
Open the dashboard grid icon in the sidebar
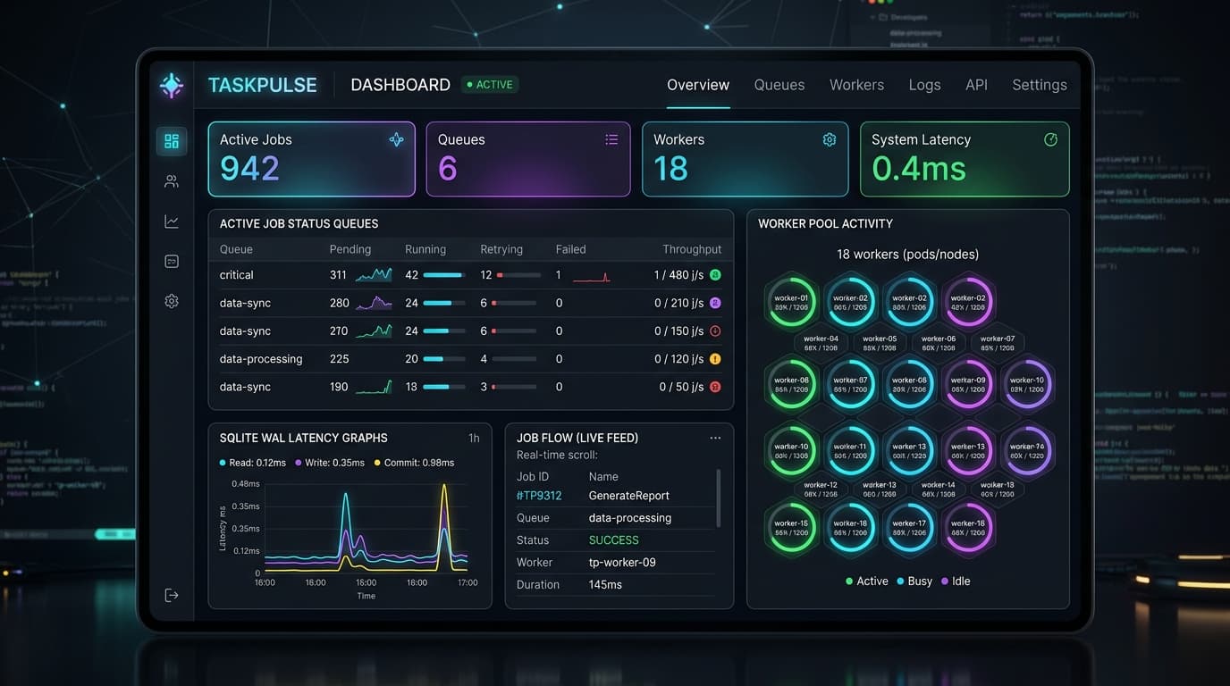coord(172,141)
